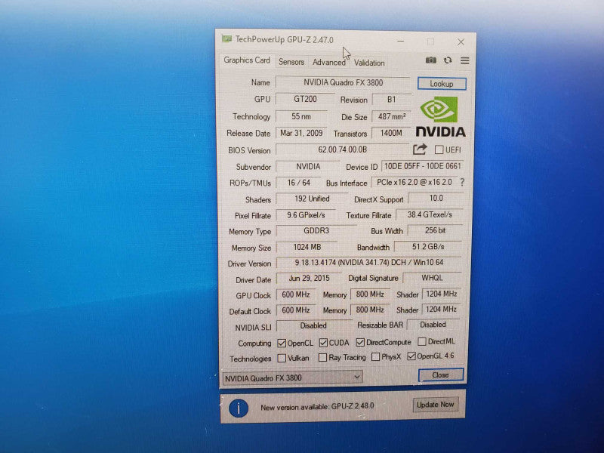Screen dimensions: 604x453
Task: Click the Driver Date value Jun 29, 2015
Action: (309, 278)
